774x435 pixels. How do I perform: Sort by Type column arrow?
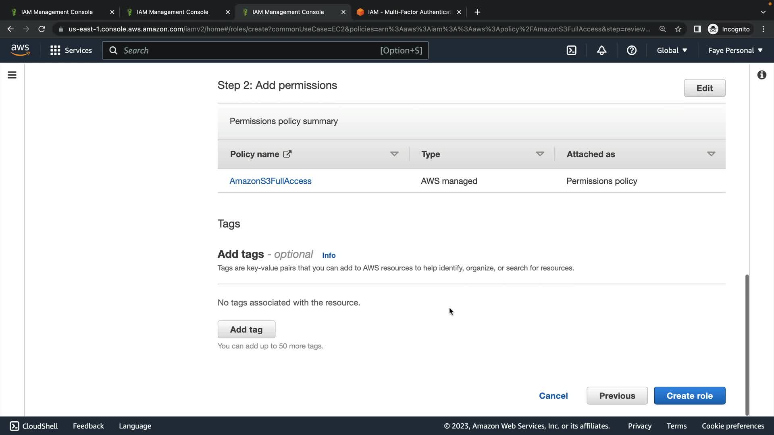click(540, 154)
